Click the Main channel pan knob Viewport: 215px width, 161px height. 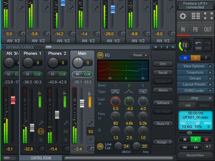point(78,63)
